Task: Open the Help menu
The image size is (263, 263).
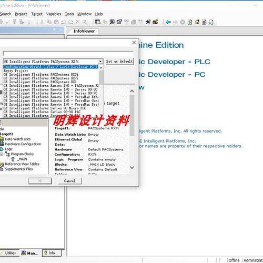Action: (x=99, y=14)
